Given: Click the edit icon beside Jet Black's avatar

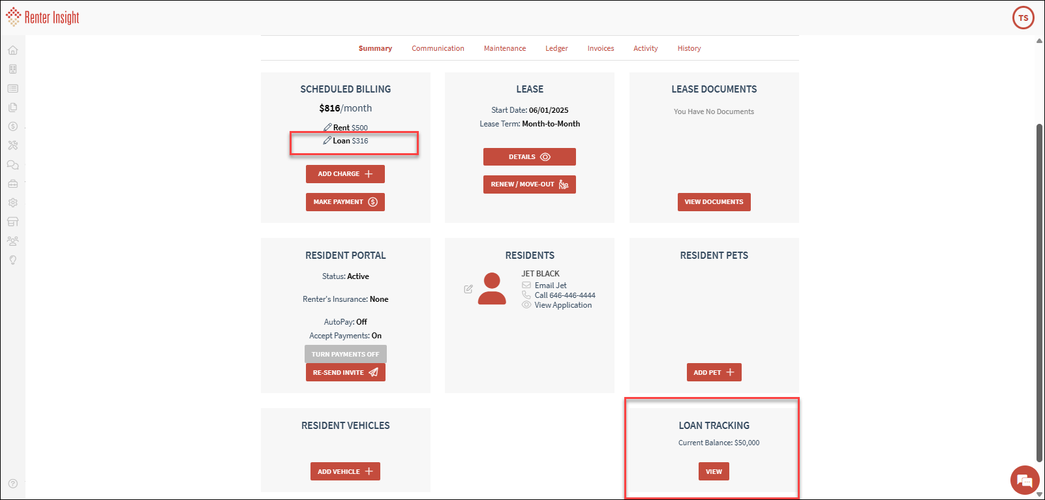Looking at the screenshot, I should coord(468,289).
